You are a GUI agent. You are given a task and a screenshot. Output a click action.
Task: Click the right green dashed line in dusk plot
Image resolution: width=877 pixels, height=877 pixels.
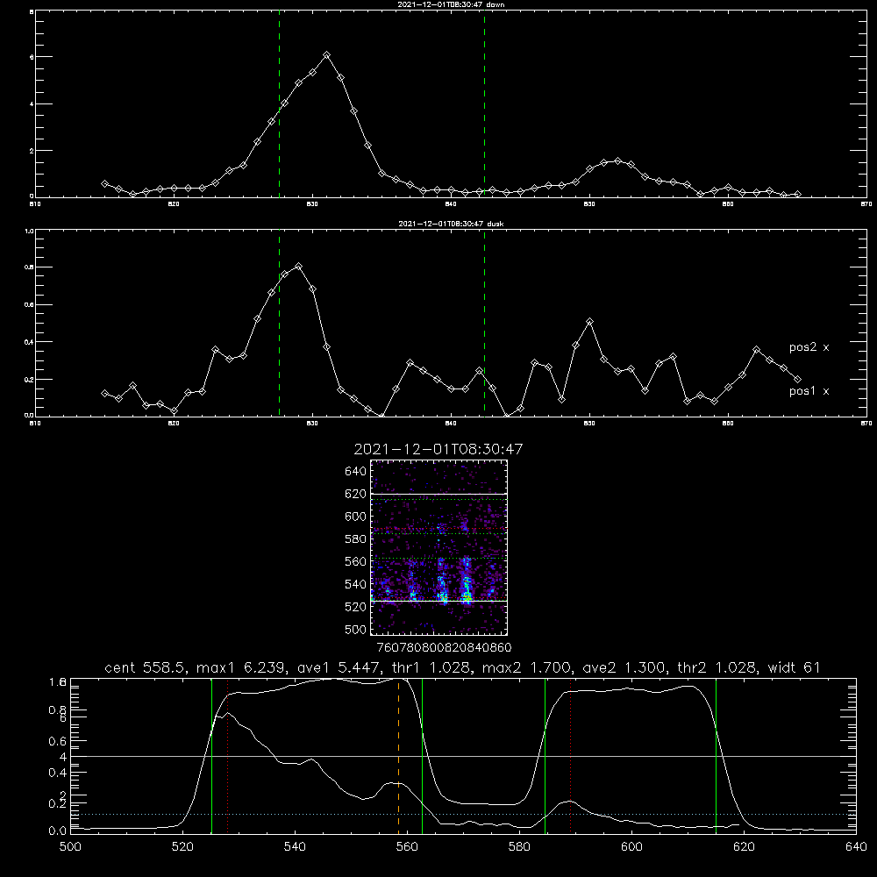click(484, 323)
